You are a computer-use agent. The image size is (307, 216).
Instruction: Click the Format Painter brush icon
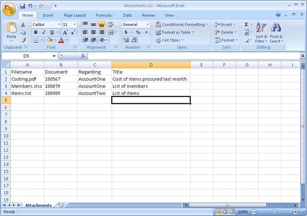tap(23, 40)
